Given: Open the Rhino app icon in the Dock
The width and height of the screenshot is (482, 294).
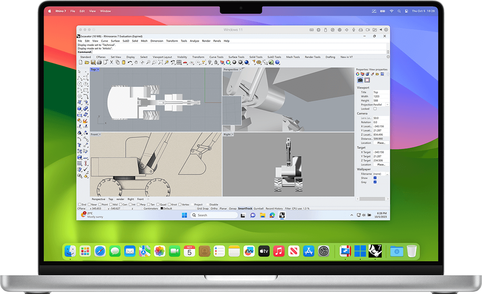Looking at the screenshot, I should coord(375,251).
